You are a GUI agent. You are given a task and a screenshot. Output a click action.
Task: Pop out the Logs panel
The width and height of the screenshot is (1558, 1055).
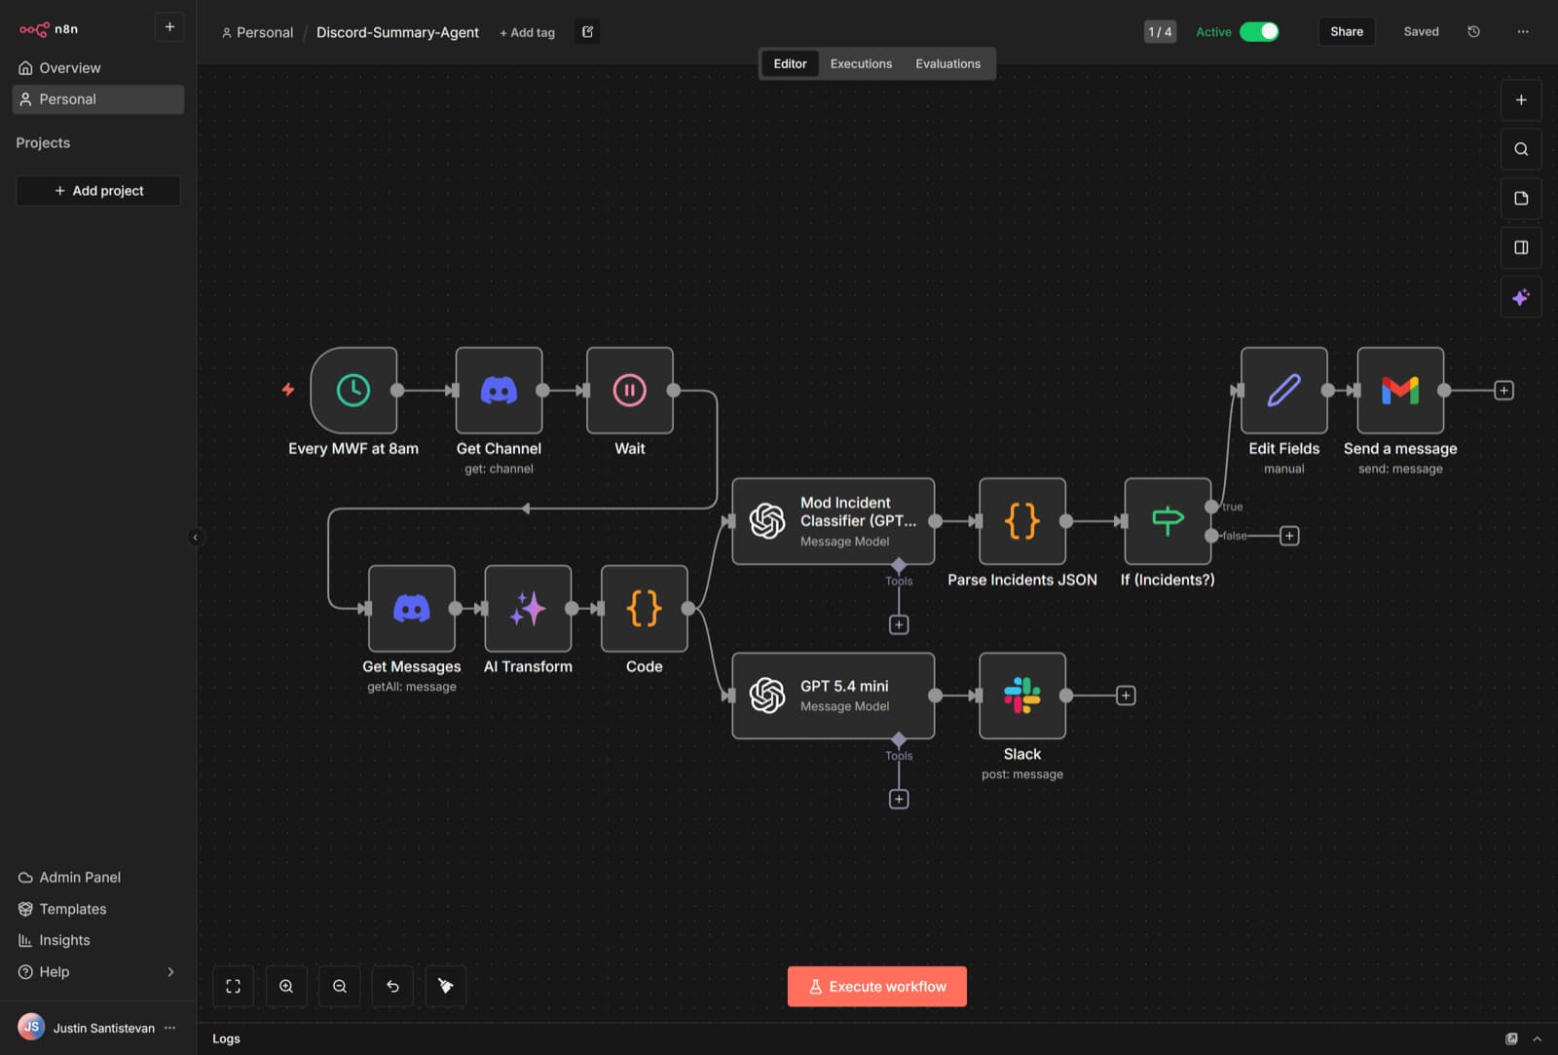[1511, 1038]
